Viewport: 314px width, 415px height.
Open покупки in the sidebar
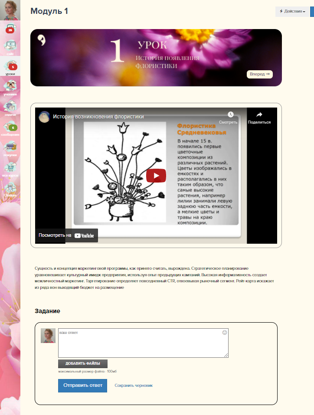pos(10,148)
